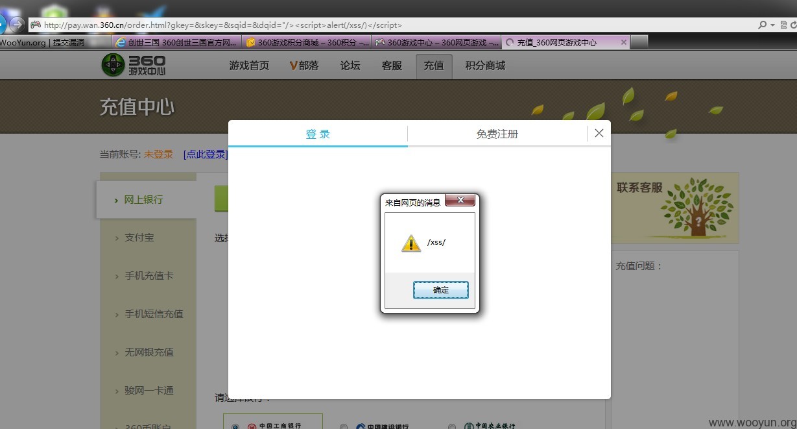
Task: Switch to the 免费注册 tab in popup
Action: [497, 134]
